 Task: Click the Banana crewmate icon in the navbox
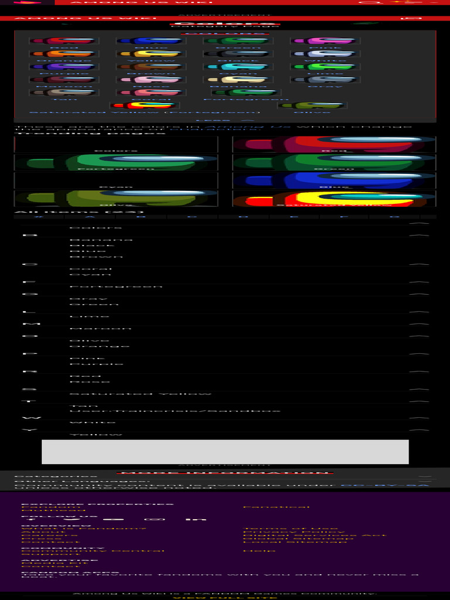(238, 80)
